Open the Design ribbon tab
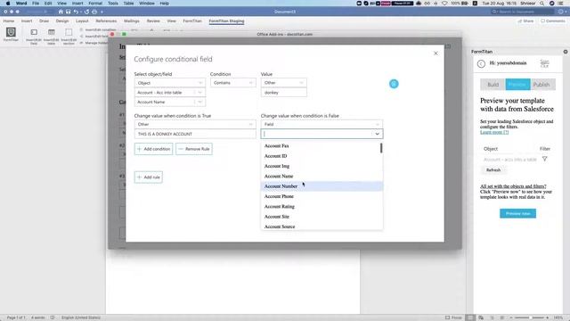The height and width of the screenshot is (321, 570). pos(62,21)
